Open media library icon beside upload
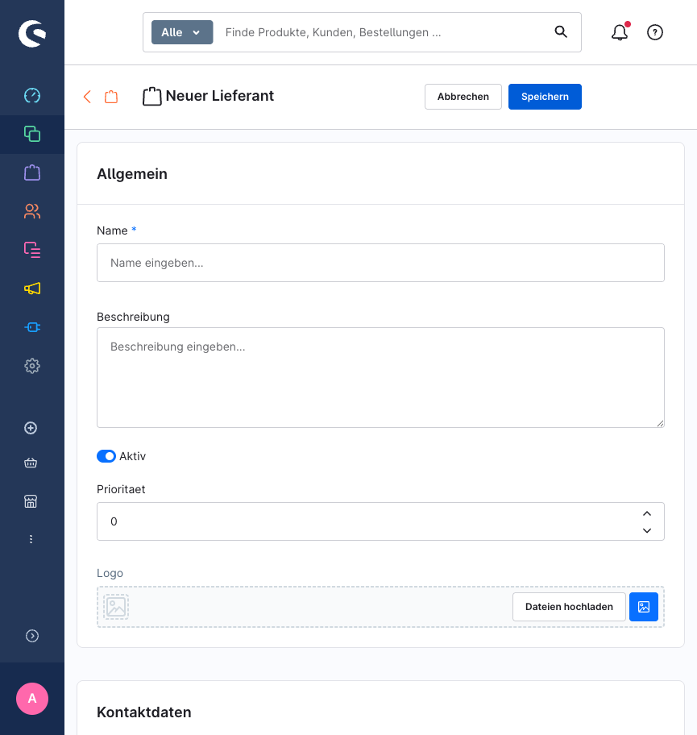Image resolution: width=697 pixels, height=735 pixels. click(x=644, y=607)
